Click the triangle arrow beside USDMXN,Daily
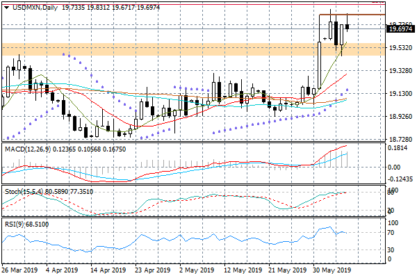 [4, 7]
